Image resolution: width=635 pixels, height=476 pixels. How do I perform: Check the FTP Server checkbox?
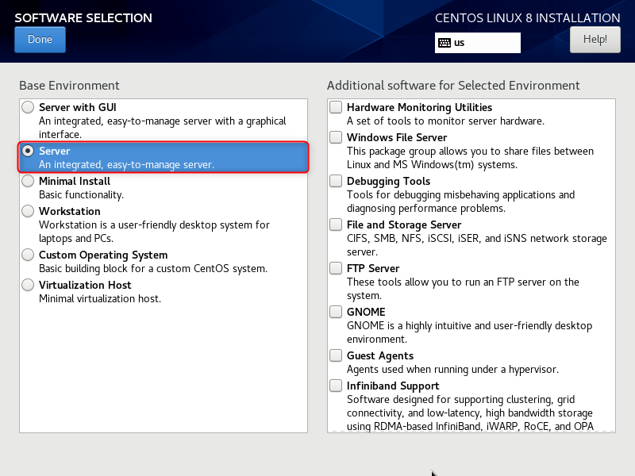(336, 268)
